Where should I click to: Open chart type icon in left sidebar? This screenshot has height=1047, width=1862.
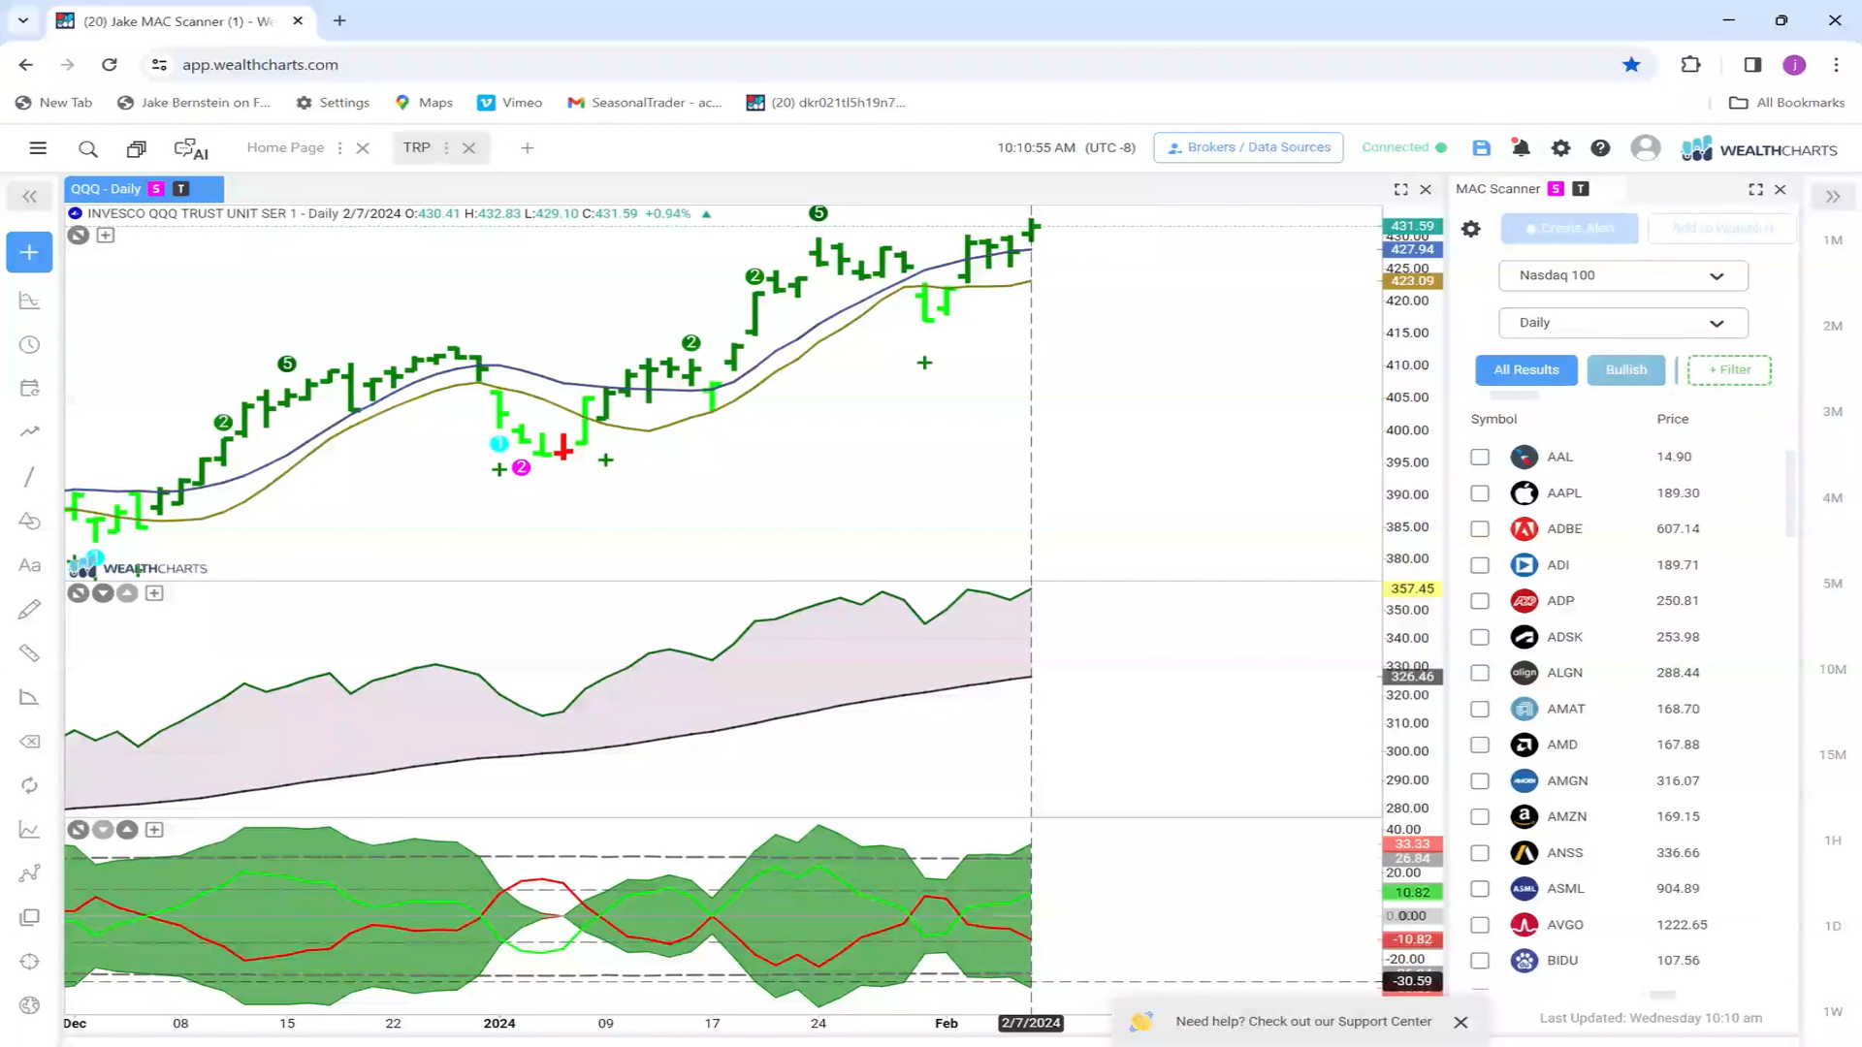pyautogui.click(x=29, y=301)
